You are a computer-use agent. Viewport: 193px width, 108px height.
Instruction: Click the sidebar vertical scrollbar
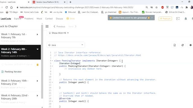pos(42,61)
